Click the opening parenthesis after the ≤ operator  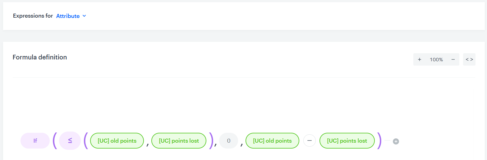point(86,141)
